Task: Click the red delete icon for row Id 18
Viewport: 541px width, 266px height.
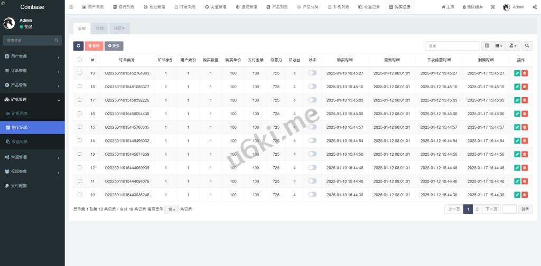Action: coord(524,87)
